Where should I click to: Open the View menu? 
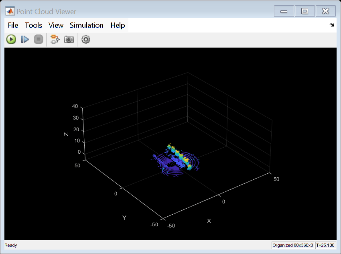(x=56, y=25)
